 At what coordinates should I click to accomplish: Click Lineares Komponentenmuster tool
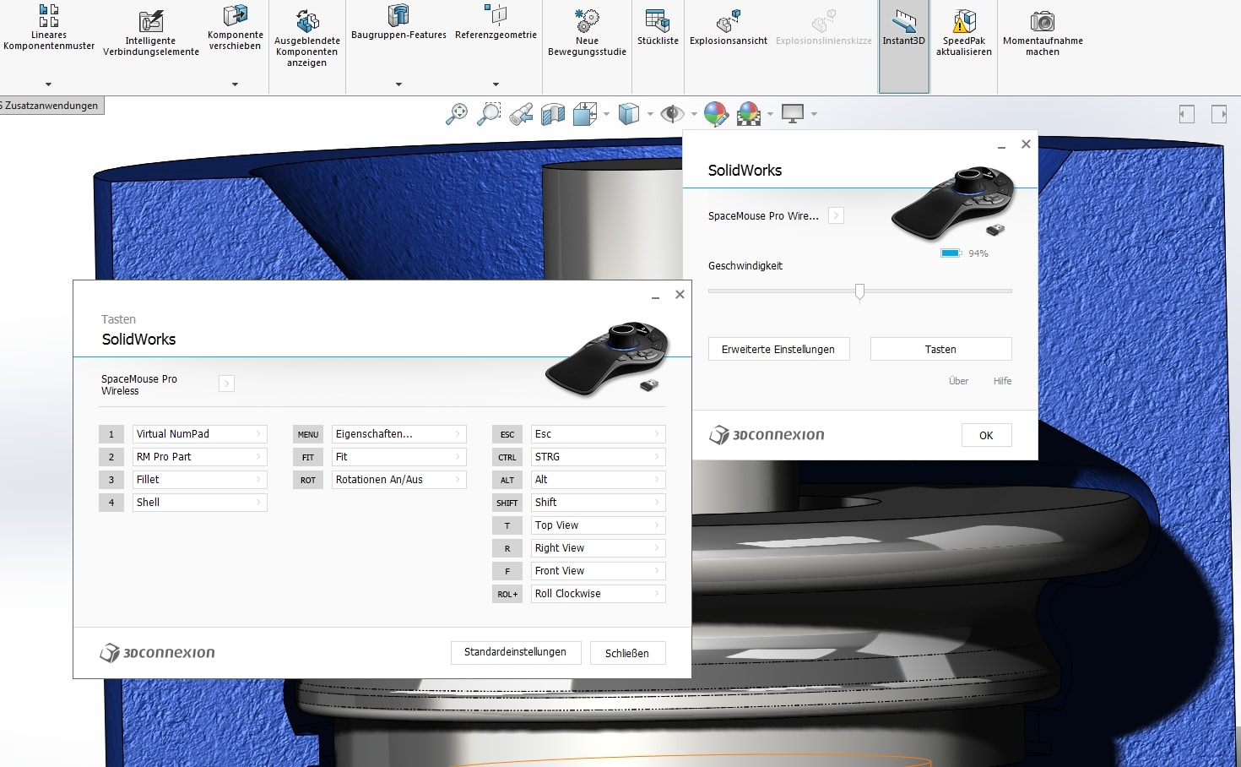[49, 28]
